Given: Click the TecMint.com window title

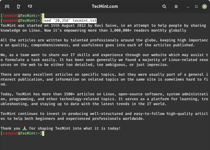Looking at the screenshot, I should 105,7.
